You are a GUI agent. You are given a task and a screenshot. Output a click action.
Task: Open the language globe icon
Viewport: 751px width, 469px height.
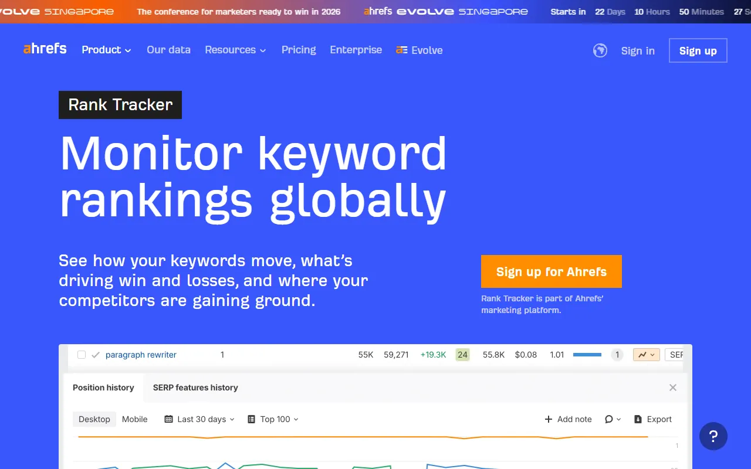[x=600, y=50]
